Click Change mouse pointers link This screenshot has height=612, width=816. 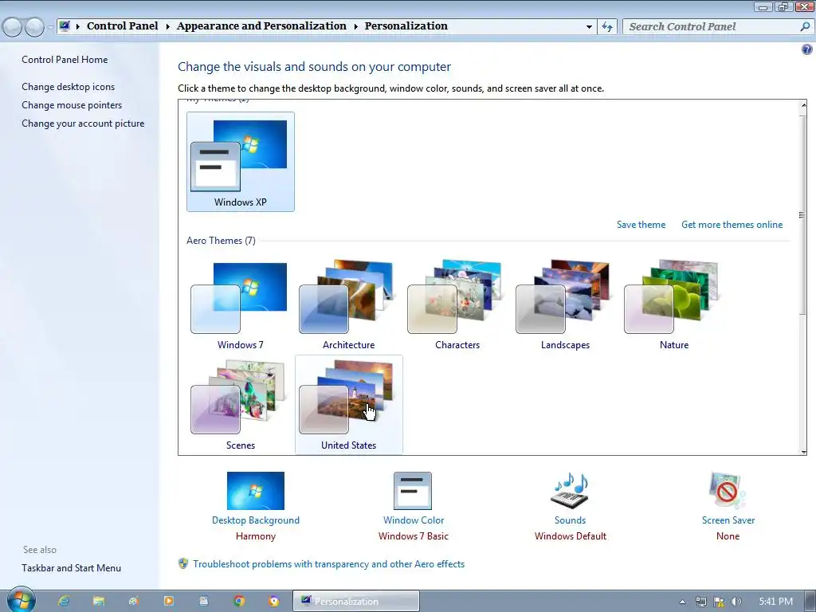click(x=72, y=104)
